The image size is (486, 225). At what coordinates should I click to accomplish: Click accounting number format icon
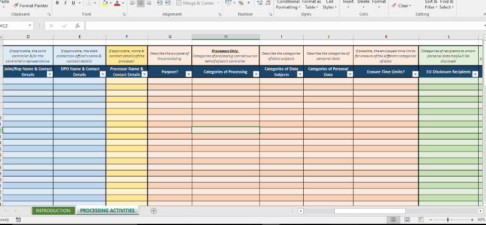tap(228, 3)
